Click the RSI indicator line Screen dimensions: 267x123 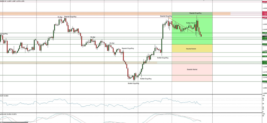click(102, 104)
